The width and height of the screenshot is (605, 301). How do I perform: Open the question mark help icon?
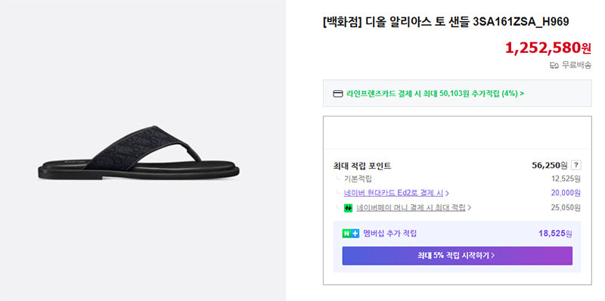[x=576, y=166]
